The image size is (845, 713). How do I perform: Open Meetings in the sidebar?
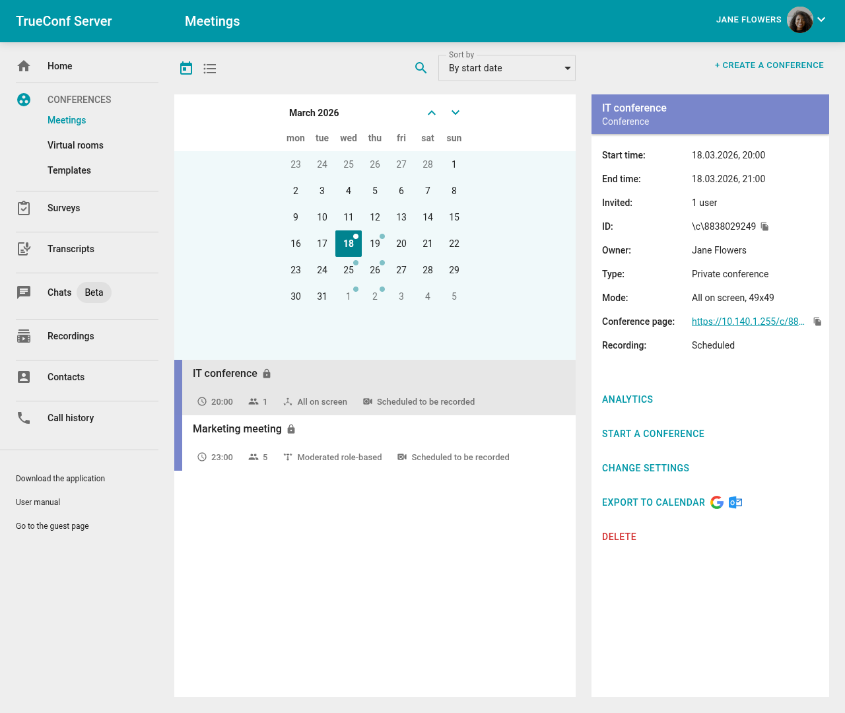67,120
